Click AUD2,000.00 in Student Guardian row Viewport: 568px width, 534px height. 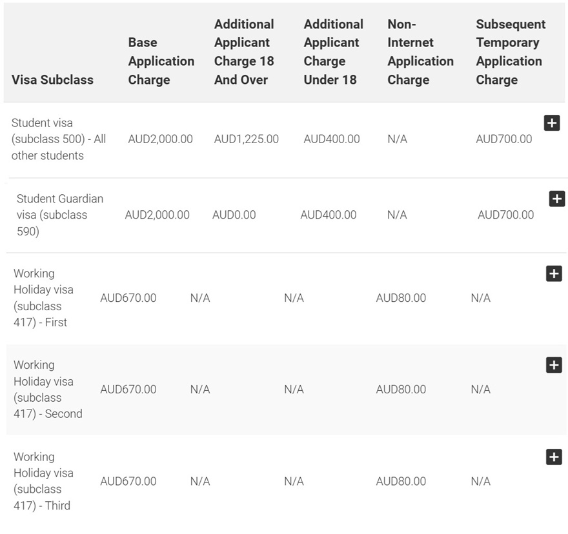157,215
